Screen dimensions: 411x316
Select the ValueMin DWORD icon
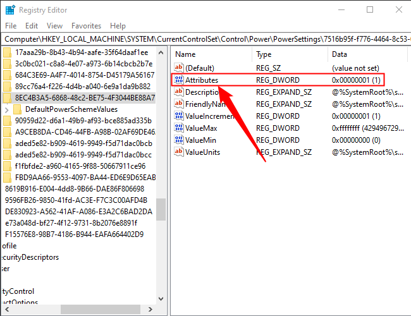(179, 140)
